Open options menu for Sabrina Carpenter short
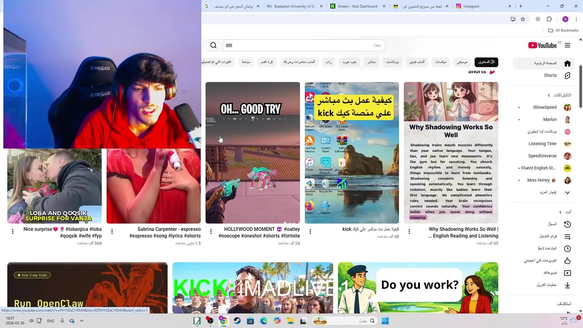This screenshot has height=328, width=583. pos(112,231)
